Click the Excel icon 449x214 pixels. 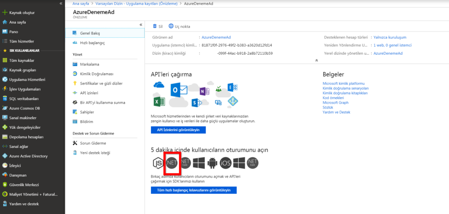point(159,101)
